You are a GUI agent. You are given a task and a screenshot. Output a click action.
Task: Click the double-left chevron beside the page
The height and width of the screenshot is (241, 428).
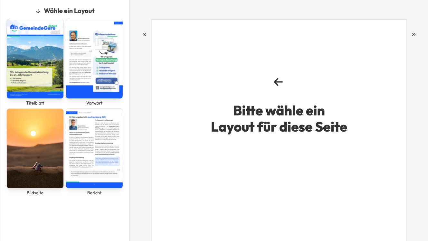click(144, 34)
